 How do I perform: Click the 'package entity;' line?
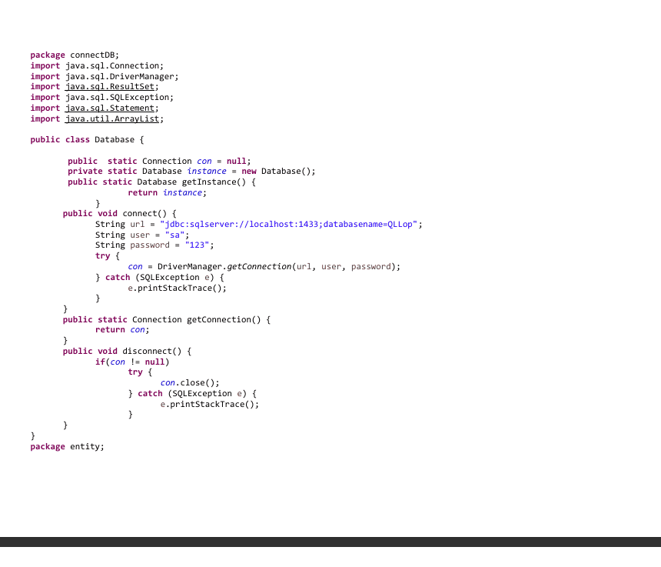tap(67, 447)
